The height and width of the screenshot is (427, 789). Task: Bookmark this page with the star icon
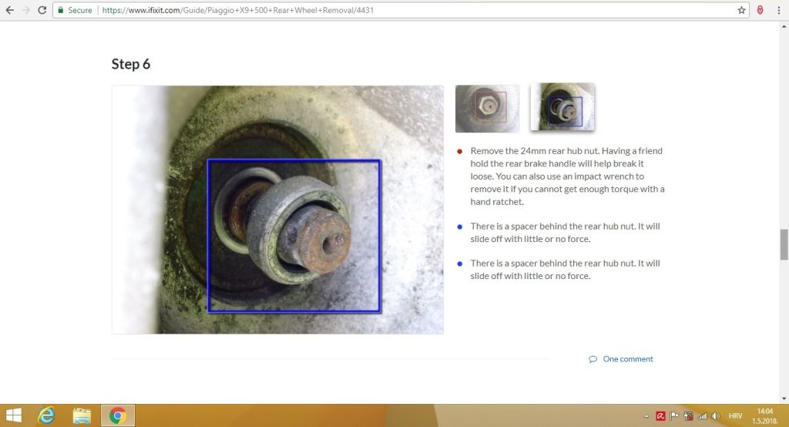[741, 10]
